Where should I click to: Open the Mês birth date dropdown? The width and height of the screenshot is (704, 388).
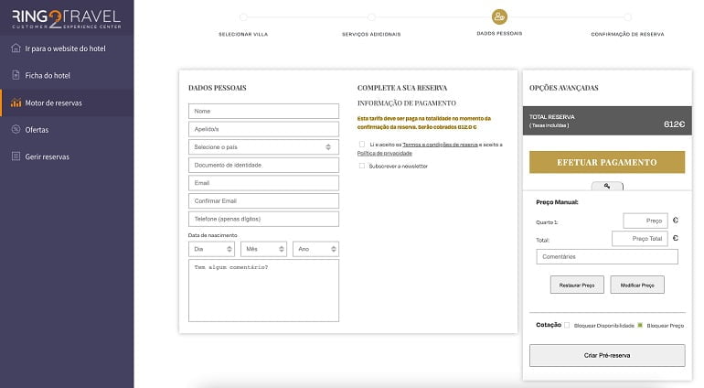[x=263, y=249]
